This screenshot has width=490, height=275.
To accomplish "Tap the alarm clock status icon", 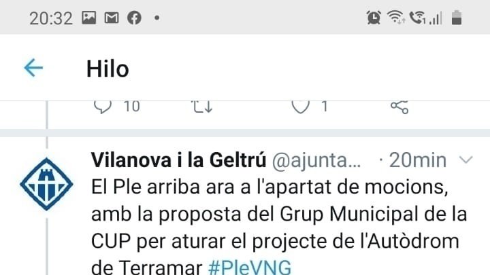I will click(x=374, y=18).
